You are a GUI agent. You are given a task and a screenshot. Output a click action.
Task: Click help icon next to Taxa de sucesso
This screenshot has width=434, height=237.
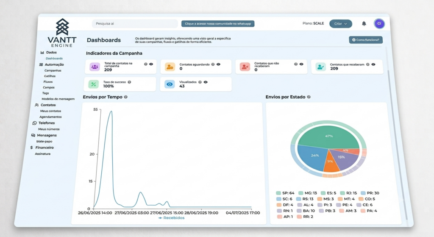coord(129,82)
